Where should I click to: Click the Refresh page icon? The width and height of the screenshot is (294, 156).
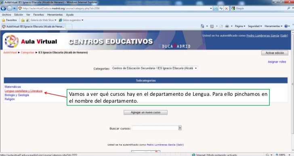(x=221, y=8)
